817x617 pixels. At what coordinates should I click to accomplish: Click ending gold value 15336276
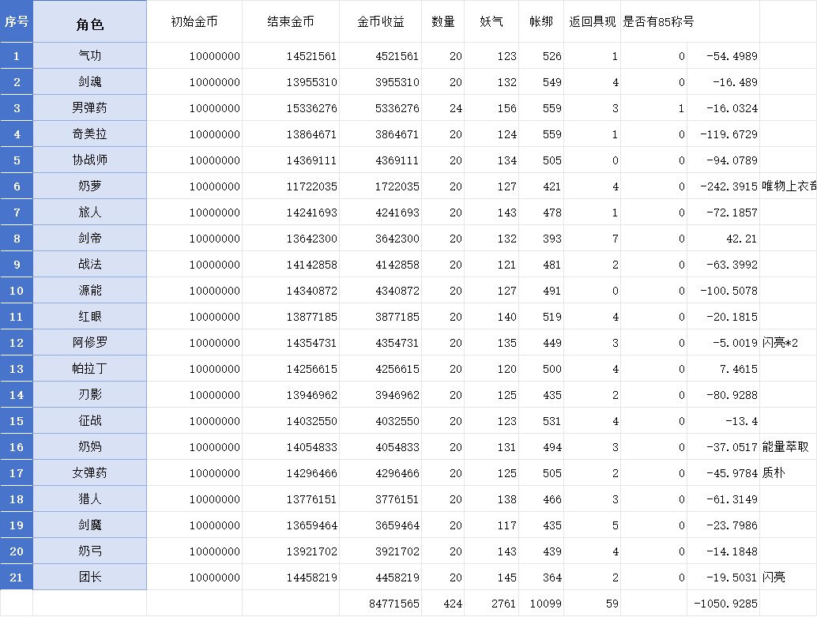coord(311,108)
